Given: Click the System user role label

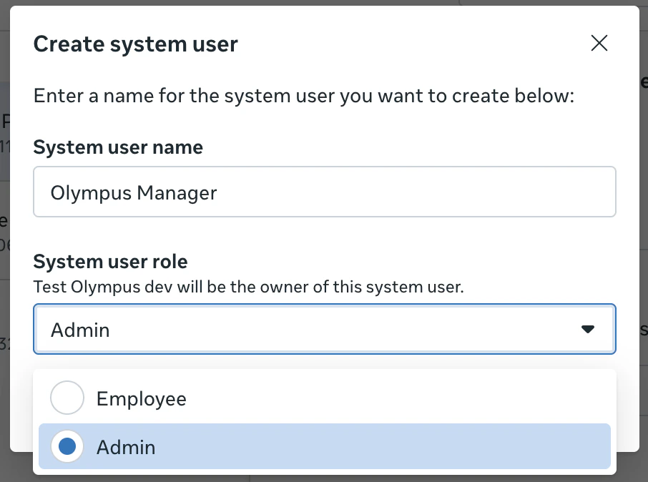Looking at the screenshot, I should click(110, 262).
